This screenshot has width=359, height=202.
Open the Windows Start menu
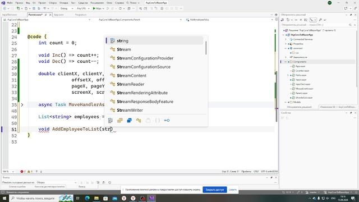pos(4,198)
